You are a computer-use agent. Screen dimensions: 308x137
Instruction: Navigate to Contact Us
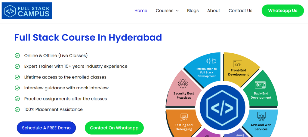pyautogui.click(x=240, y=10)
